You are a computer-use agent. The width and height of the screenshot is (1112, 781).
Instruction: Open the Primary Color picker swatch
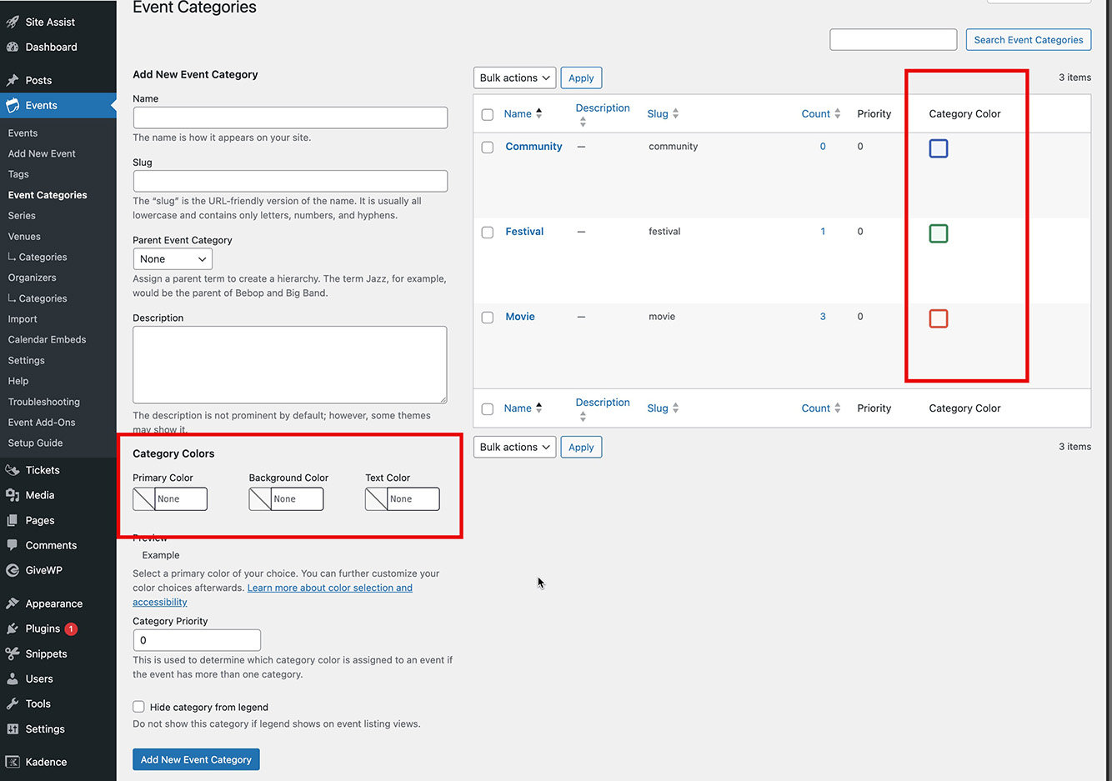click(144, 499)
